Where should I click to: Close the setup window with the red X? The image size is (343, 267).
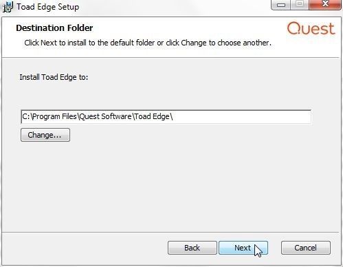(325, 4)
